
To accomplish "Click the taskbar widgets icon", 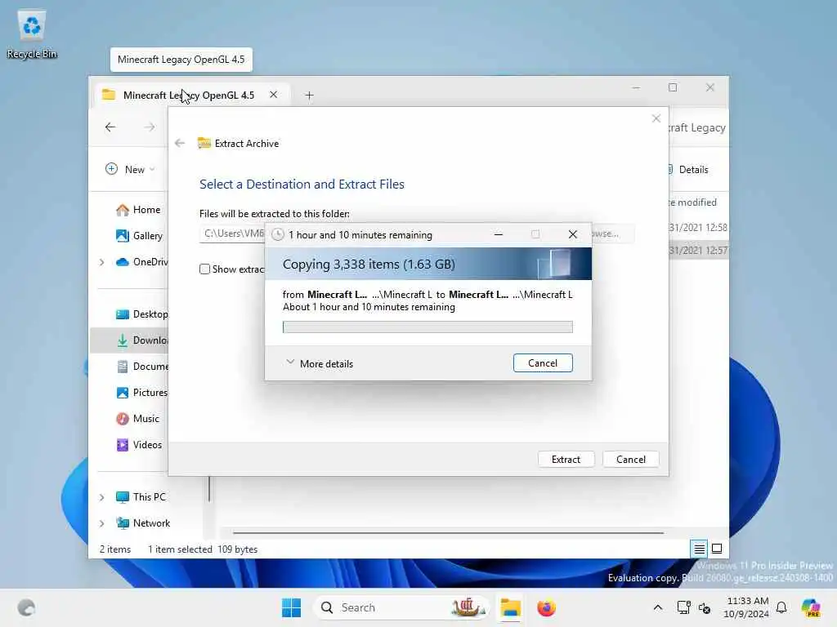I will [x=26, y=607].
